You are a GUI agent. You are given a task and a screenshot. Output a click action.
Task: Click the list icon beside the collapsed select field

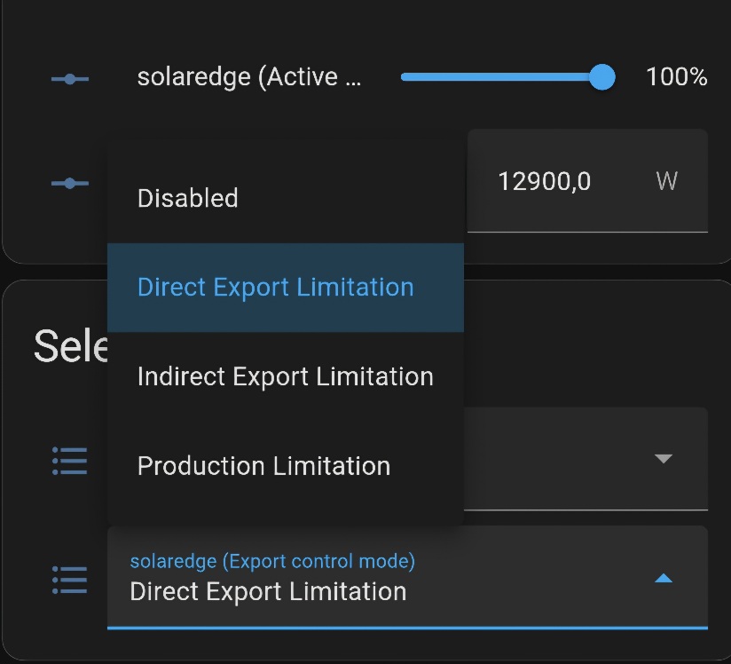70,461
